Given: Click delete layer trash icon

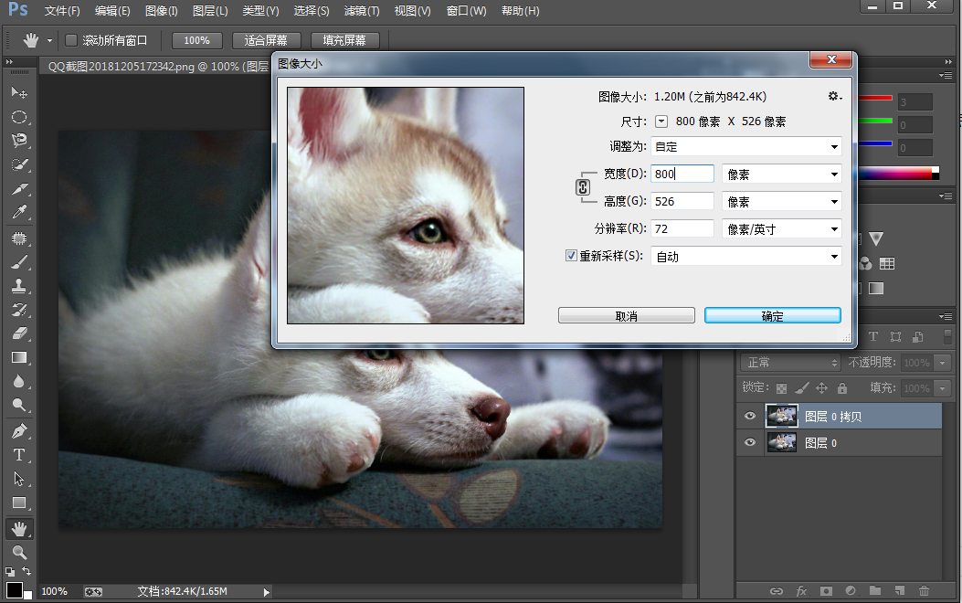Looking at the screenshot, I should click(924, 591).
